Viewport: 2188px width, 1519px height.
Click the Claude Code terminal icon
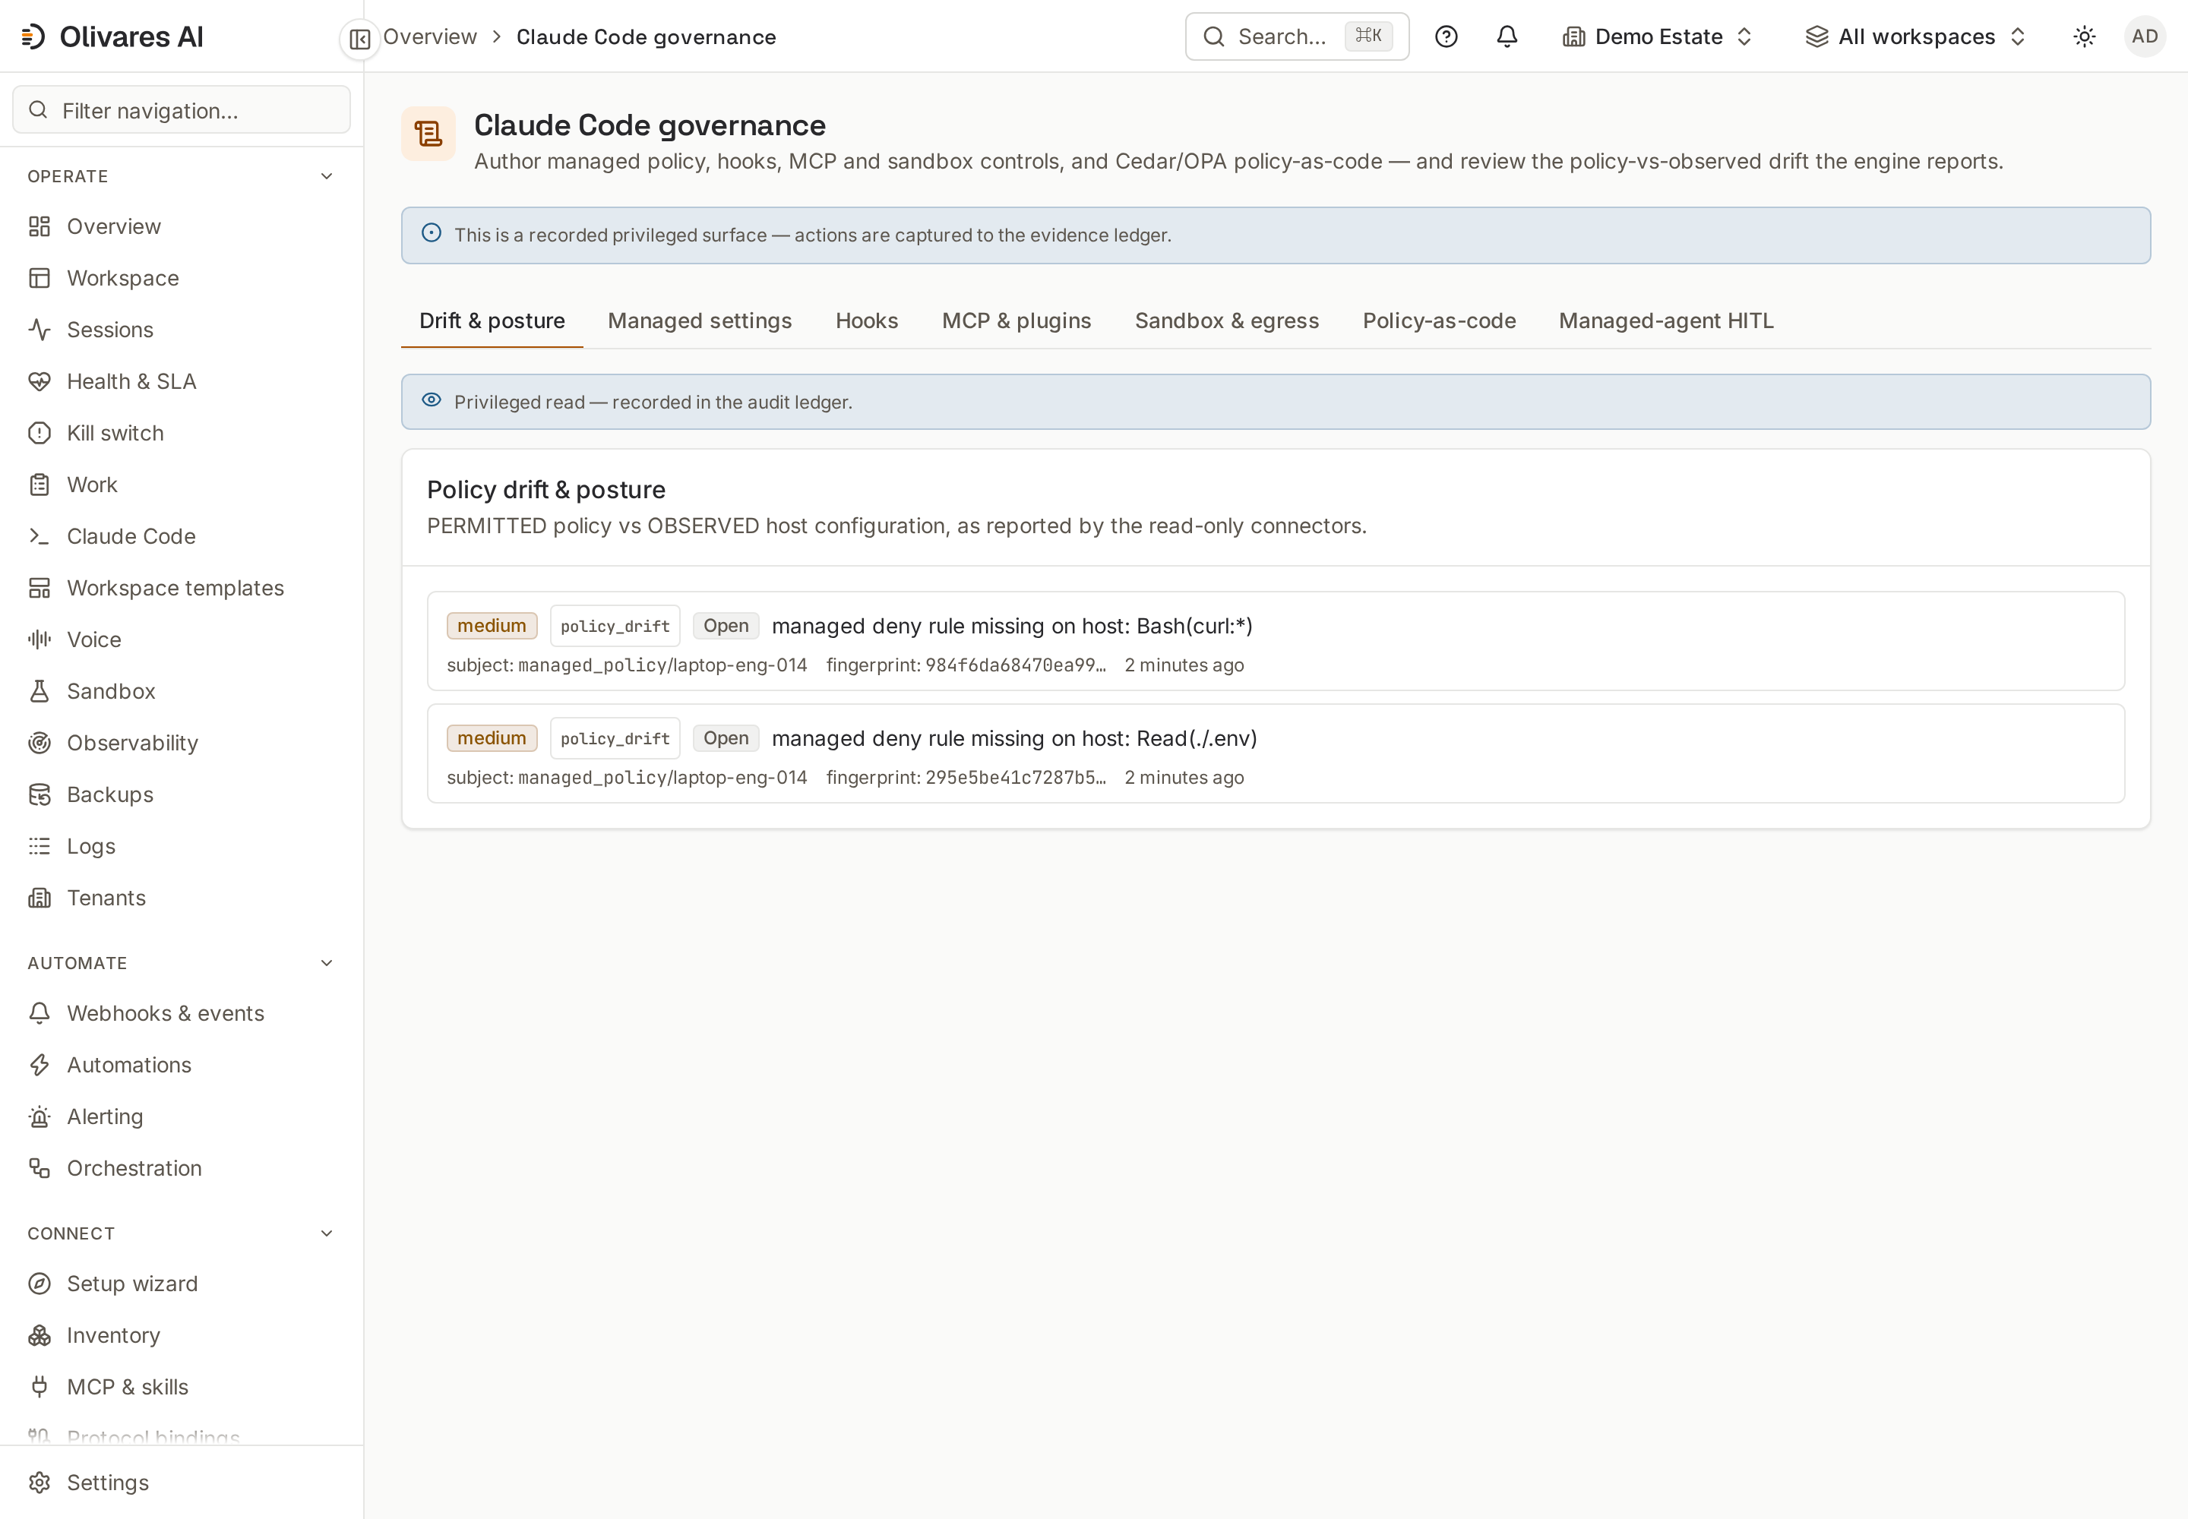(39, 536)
